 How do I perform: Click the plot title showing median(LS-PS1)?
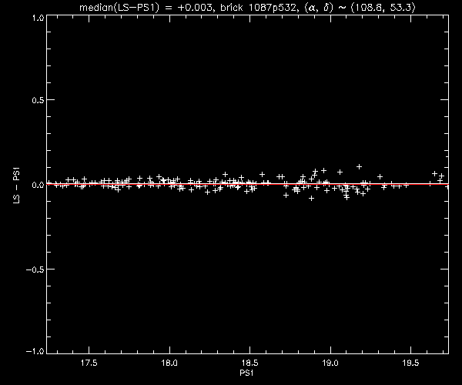click(x=247, y=7)
